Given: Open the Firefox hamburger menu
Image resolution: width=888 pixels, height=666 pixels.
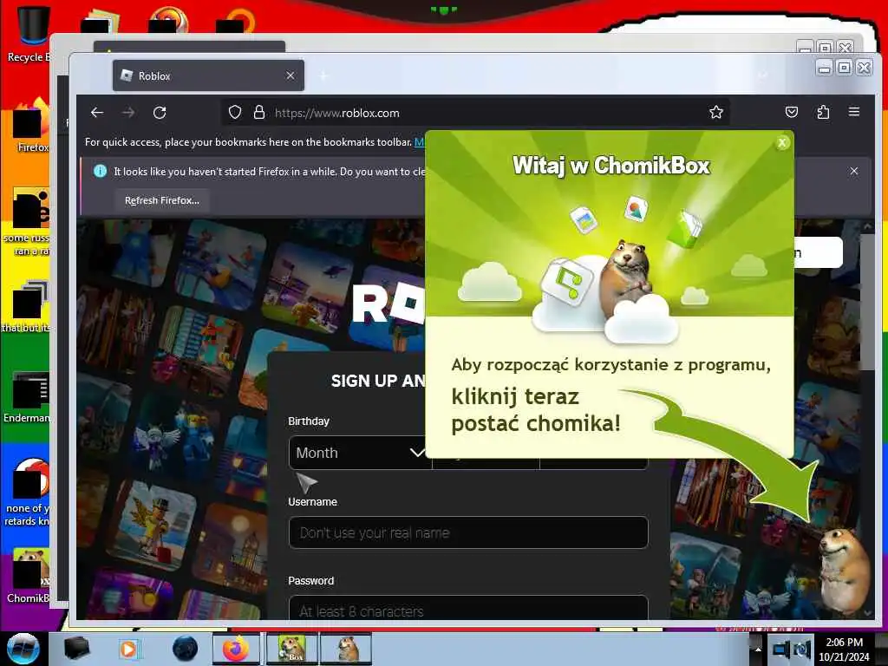Looking at the screenshot, I should (854, 112).
